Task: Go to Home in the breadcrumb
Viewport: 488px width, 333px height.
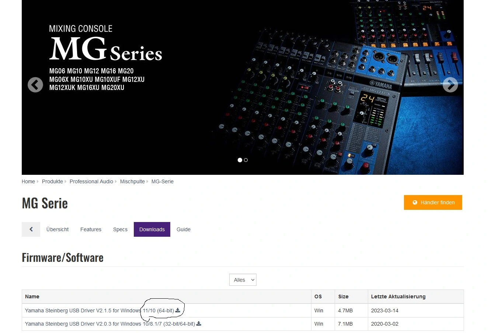Action: tap(28, 181)
